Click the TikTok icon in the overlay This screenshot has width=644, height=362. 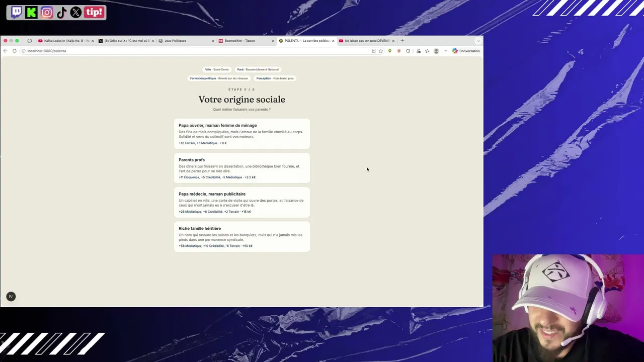pos(61,13)
